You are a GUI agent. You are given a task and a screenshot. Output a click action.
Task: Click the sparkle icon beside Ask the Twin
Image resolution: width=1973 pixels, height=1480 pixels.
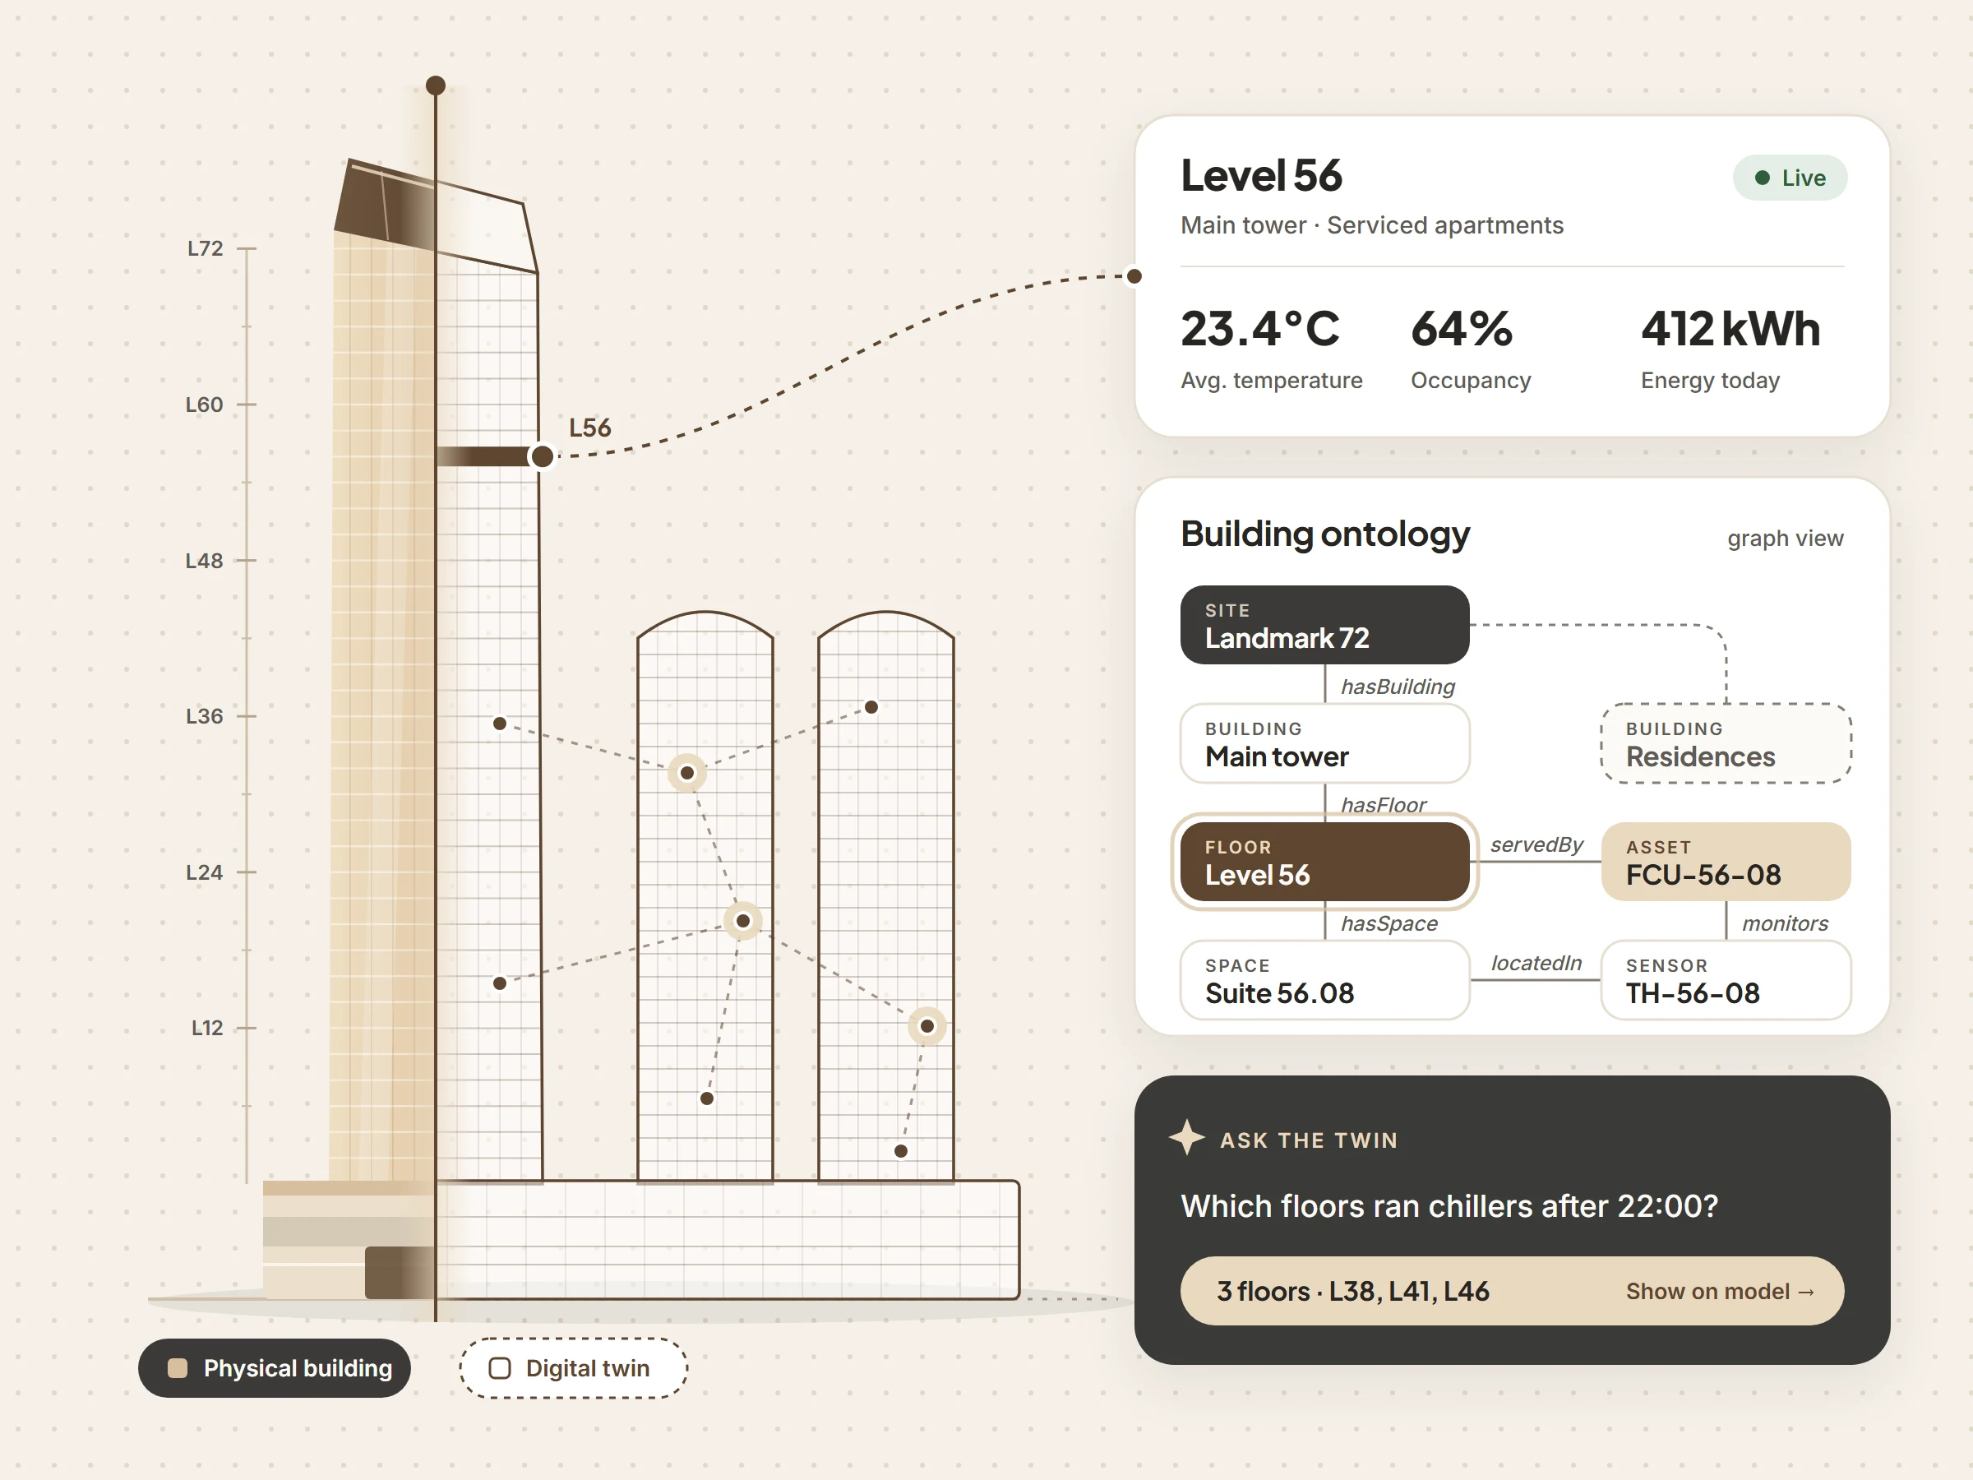point(1186,1138)
